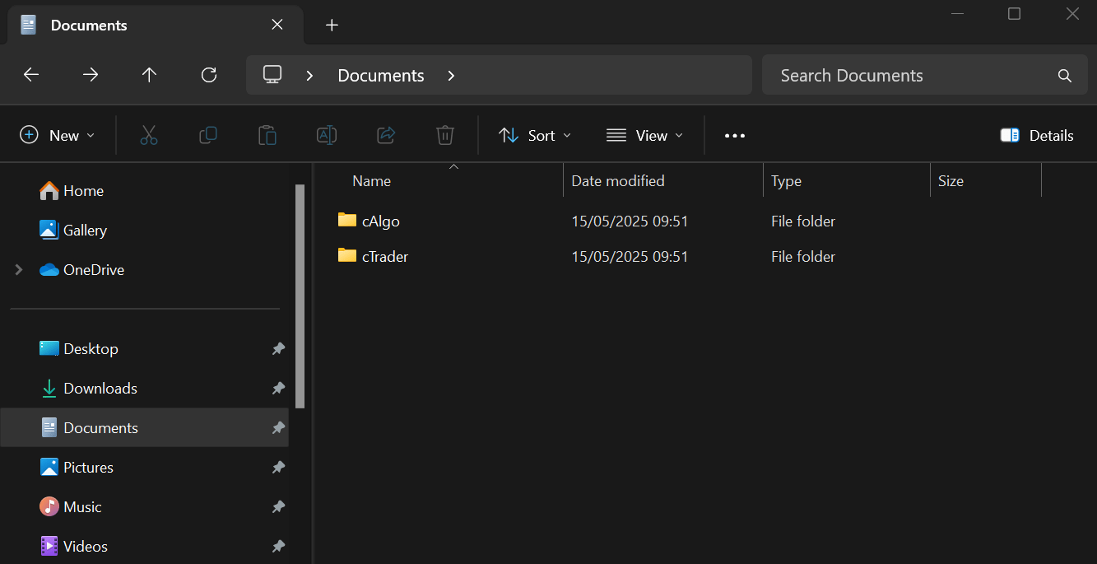Toggle the Details pane
This screenshot has height=564, width=1097.
click(1037, 135)
